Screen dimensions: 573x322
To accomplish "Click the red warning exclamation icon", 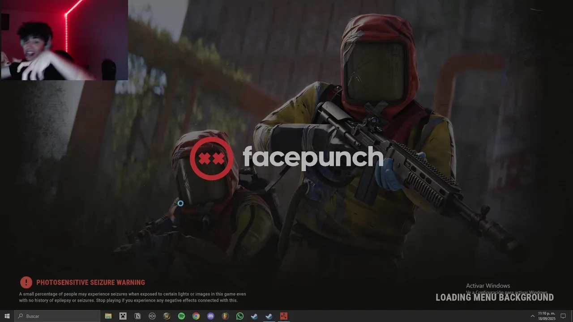I will pos(26,282).
